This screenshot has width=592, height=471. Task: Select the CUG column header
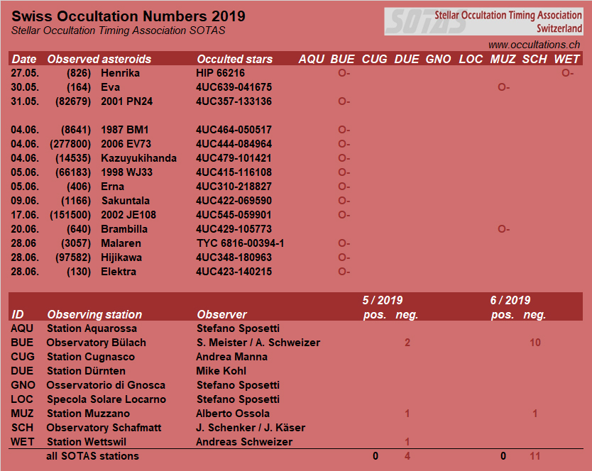[x=375, y=59]
